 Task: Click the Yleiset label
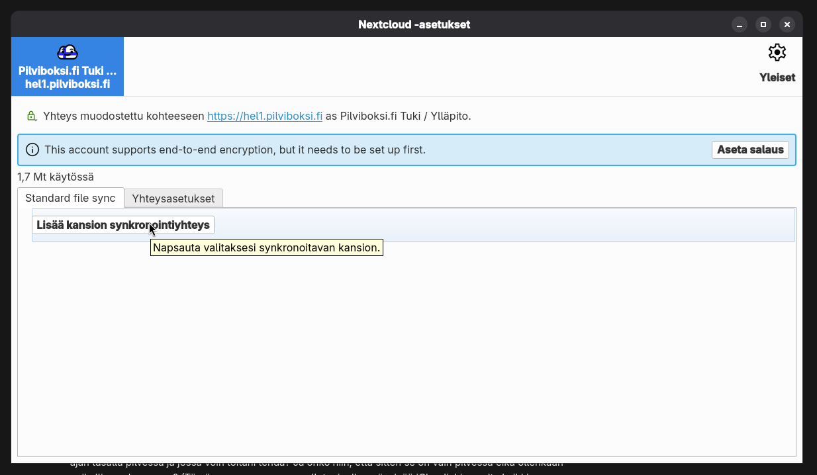point(777,77)
